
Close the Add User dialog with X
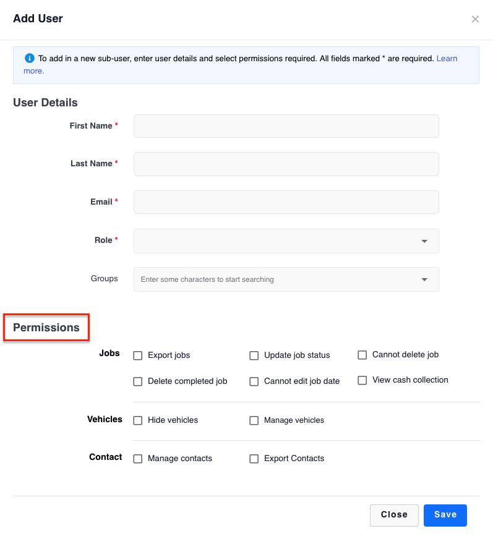[475, 19]
